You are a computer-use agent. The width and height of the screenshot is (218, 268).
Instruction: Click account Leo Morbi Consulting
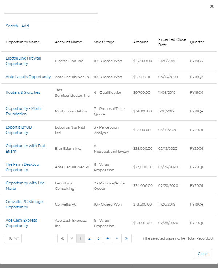coord(64,186)
